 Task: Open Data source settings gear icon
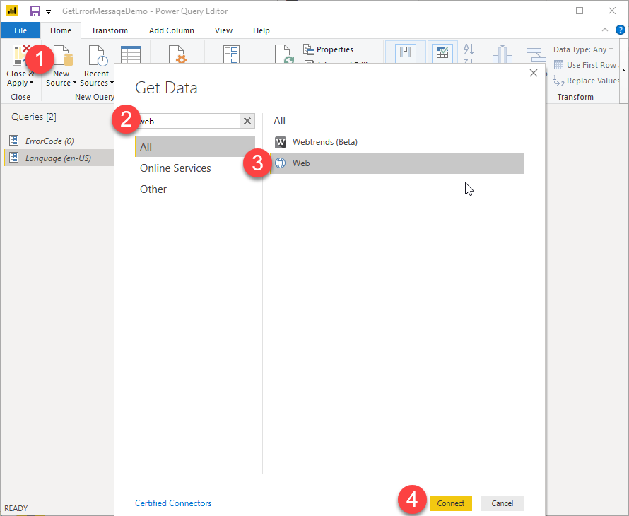pos(177,55)
